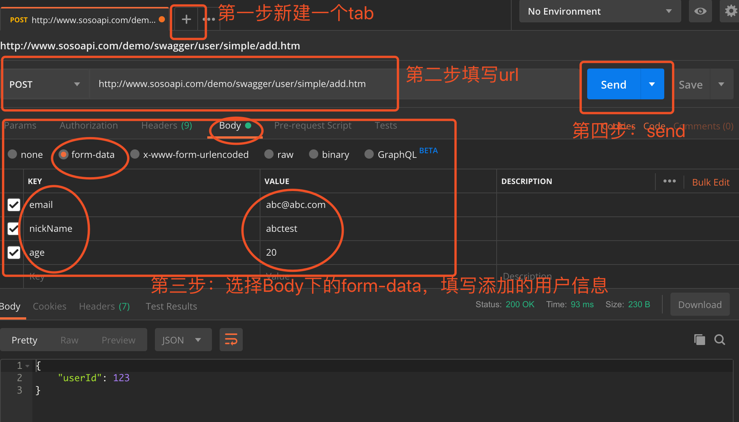The height and width of the screenshot is (422, 739).
Task: Toggle word wrap in response viewer
Action: click(231, 340)
